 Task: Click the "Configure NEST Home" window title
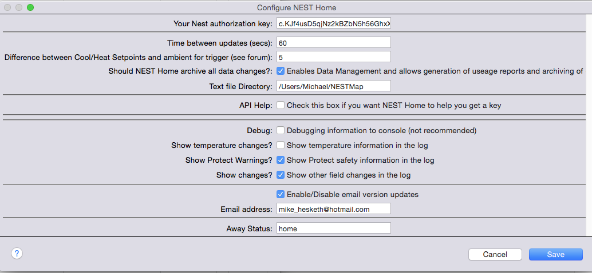pos(297,7)
